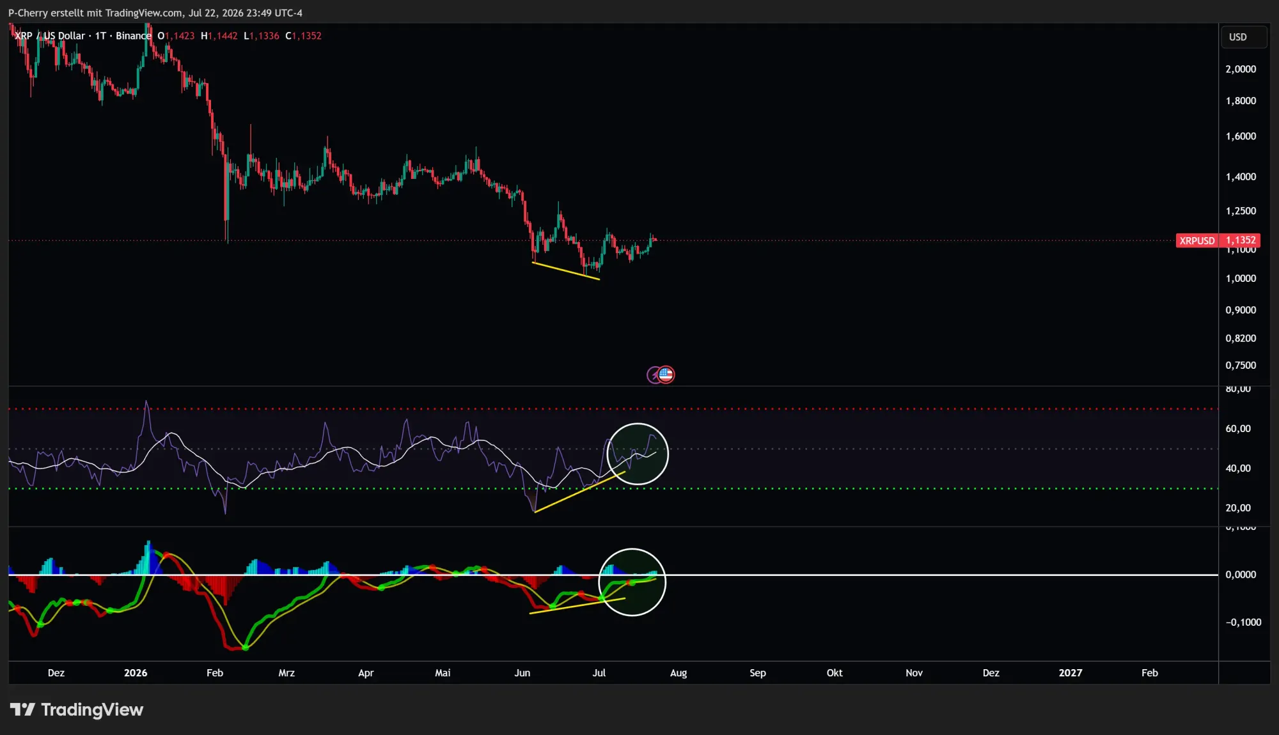Click the 1,2500 price axis label
Screen dimensions: 1279x735
click(1241, 211)
